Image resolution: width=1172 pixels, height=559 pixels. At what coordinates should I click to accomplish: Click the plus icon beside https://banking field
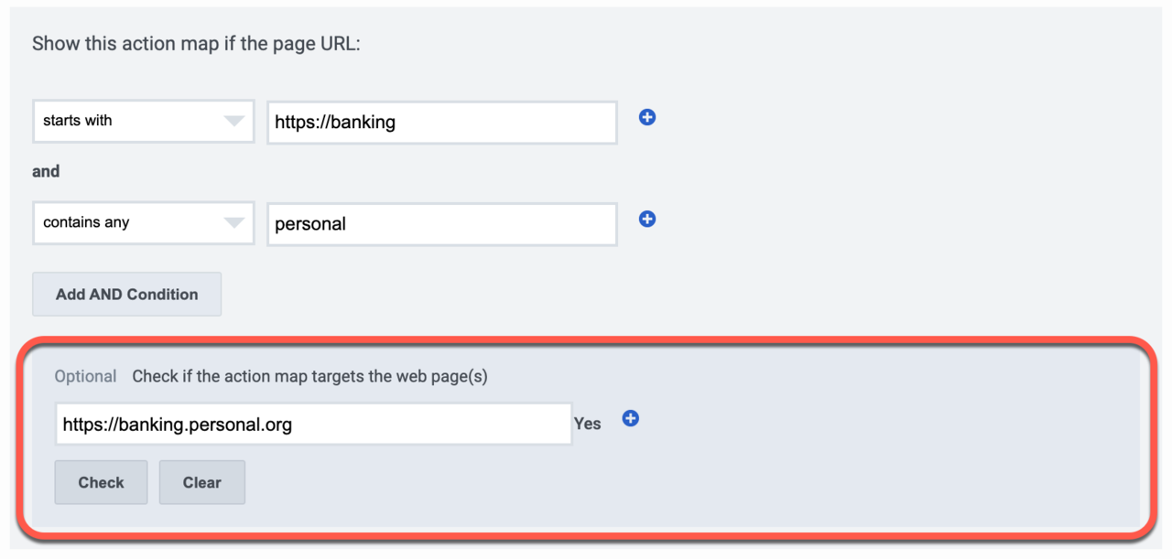coord(647,117)
